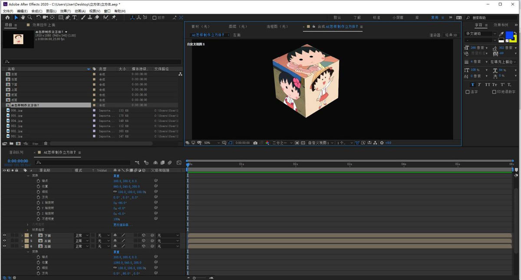The width and height of the screenshot is (521, 280).
Task: Click the Home icon in the toolbar
Action: [7, 17]
